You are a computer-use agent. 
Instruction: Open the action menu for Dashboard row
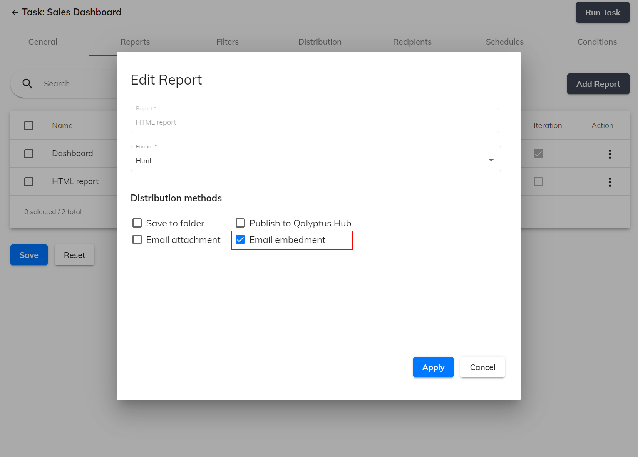pyautogui.click(x=610, y=154)
